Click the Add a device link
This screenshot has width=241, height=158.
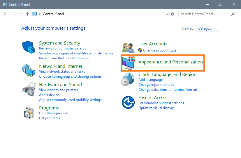(49, 95)
